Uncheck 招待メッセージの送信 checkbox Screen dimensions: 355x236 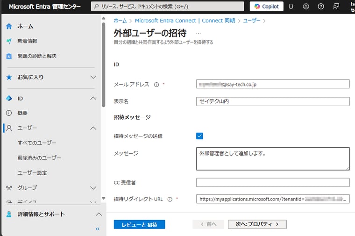199,136
